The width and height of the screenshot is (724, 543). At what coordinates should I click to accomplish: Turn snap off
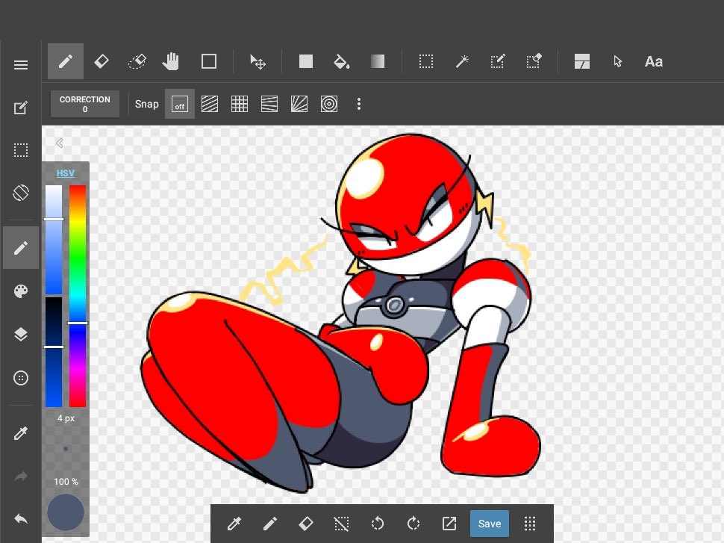coord(180,104)
